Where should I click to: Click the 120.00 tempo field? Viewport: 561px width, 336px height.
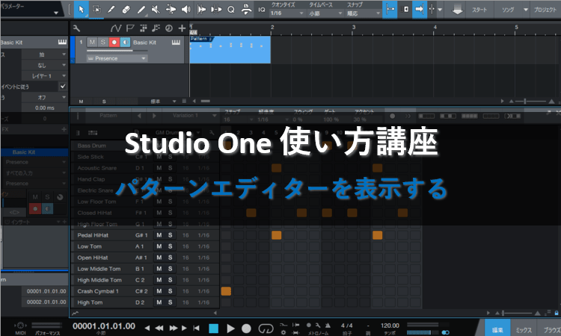390,326
